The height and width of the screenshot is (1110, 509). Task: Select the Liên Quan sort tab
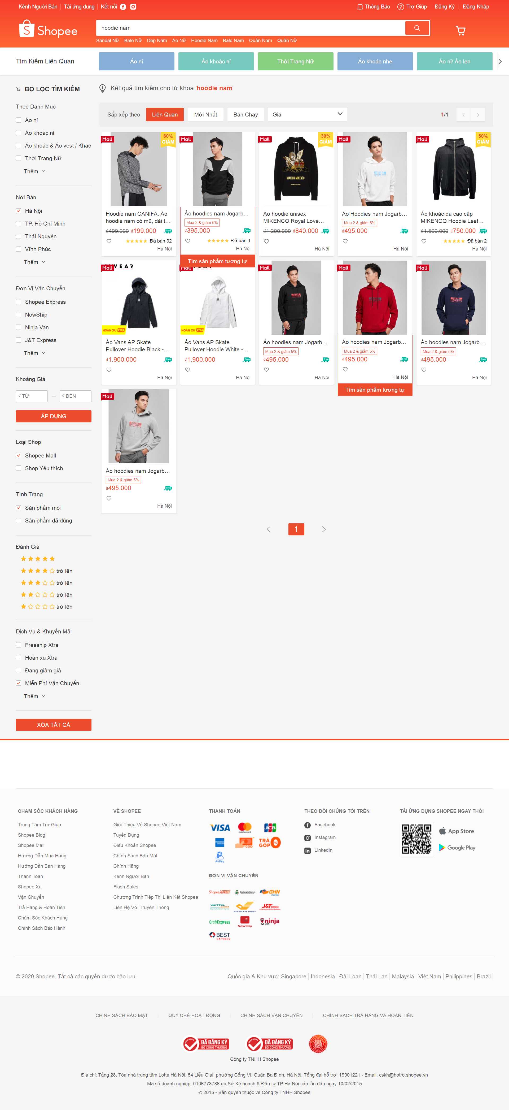pyautogui.click(x=165, y=115)
